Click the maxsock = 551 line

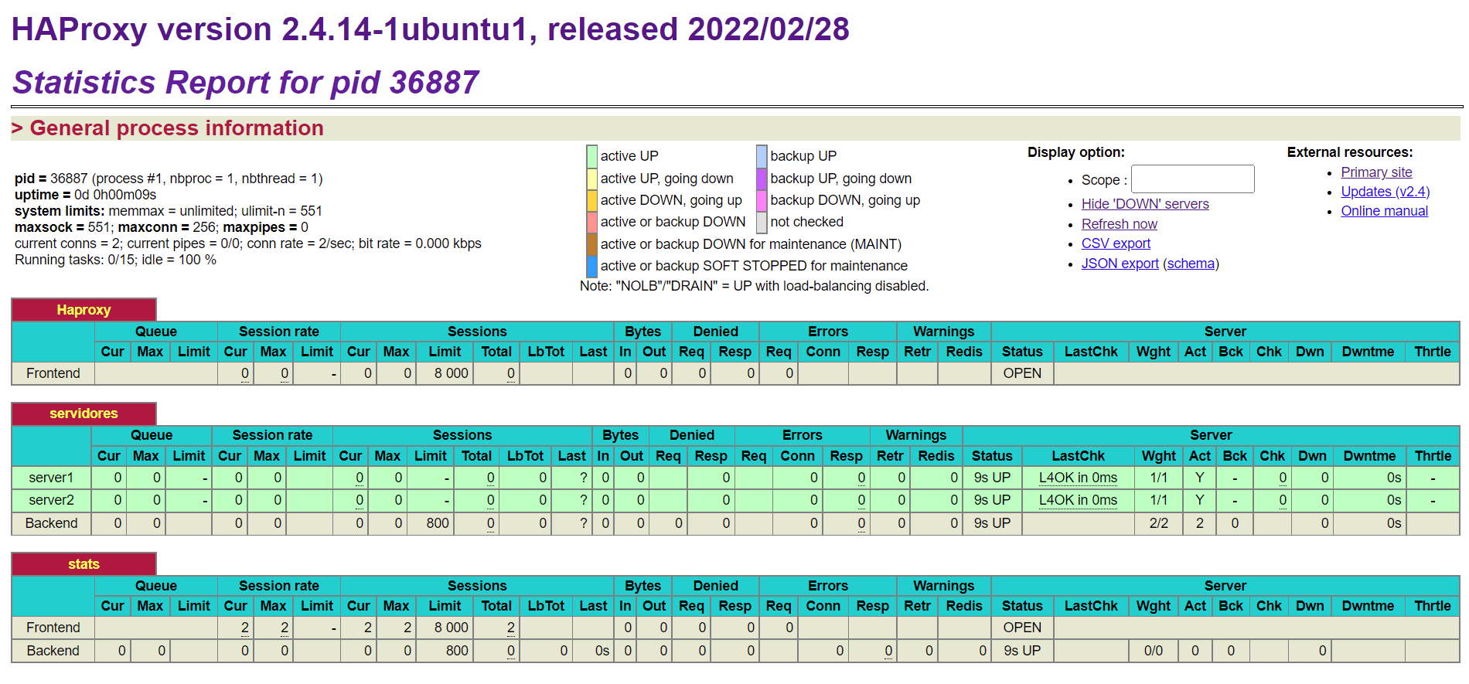(162, 227)
